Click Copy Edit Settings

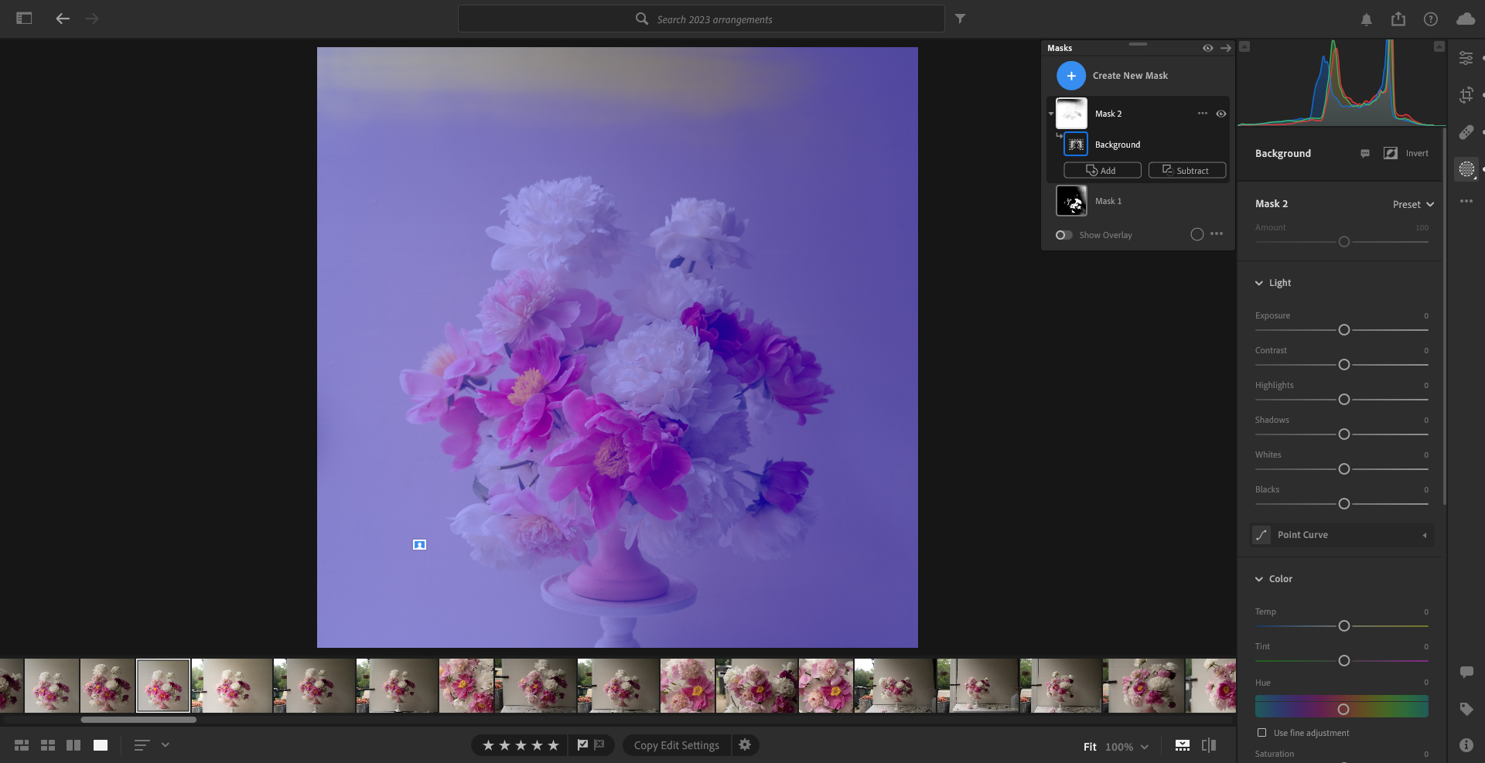coord(676,745)
